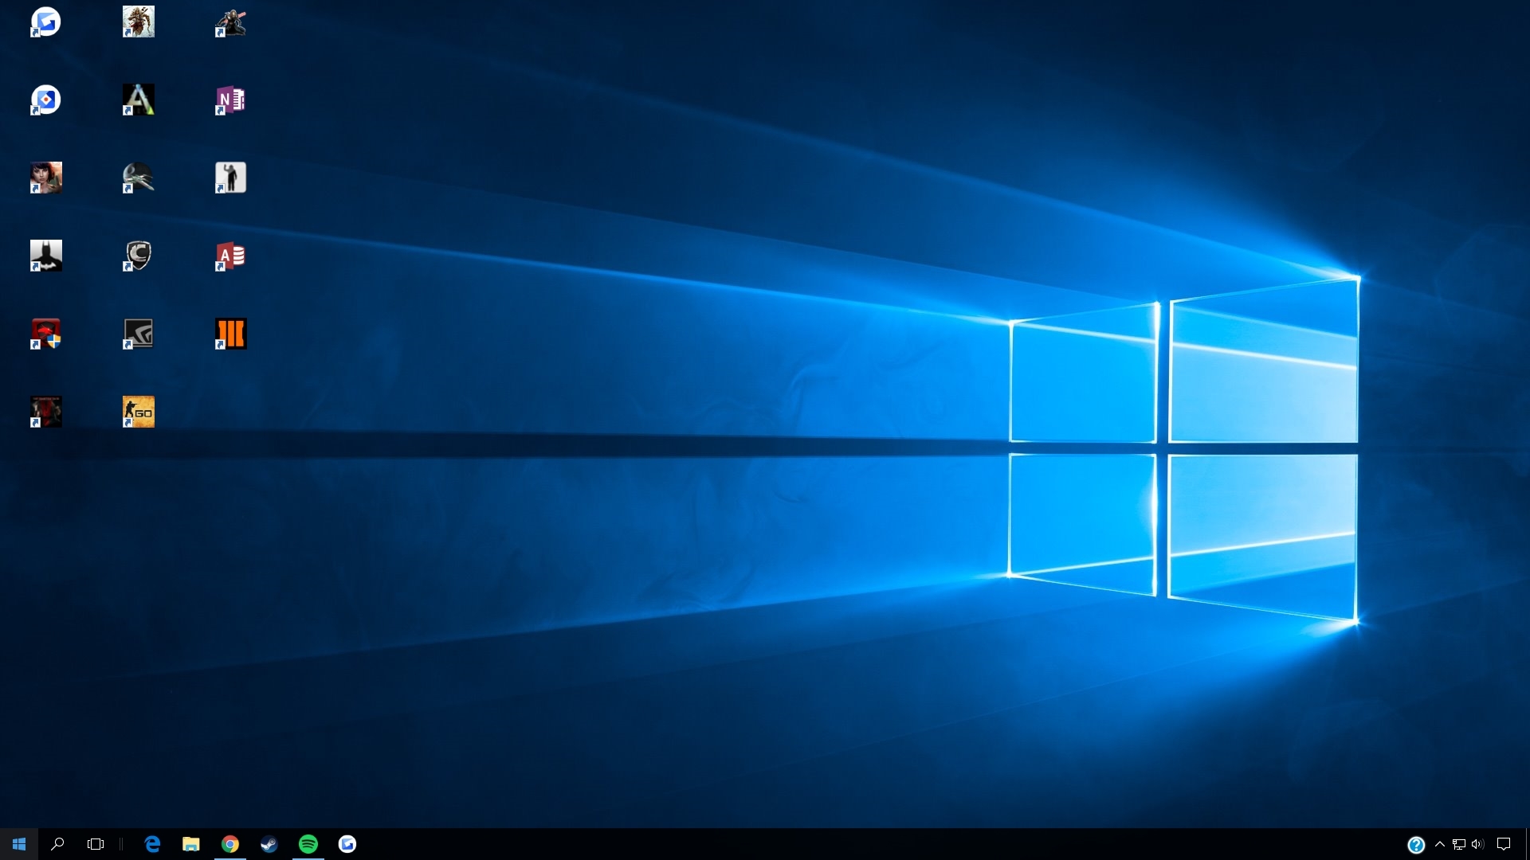Select the NVIDIA GeForce Experience shortcut
This screenshot has height=860, width=1530.
tap(139, 334)
